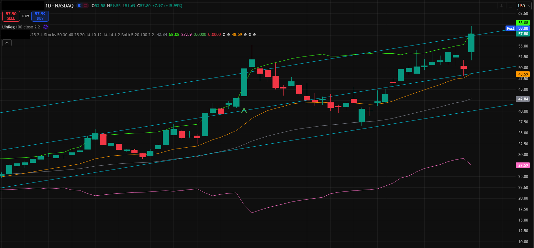
Task: Click the pink wavy-lines icon beside NASDAQ
Action: pos(85,6)
